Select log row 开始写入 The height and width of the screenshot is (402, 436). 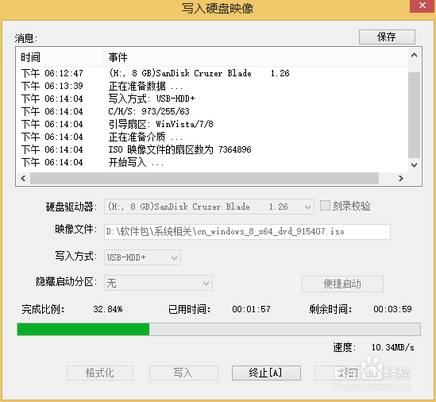(212, 162)
